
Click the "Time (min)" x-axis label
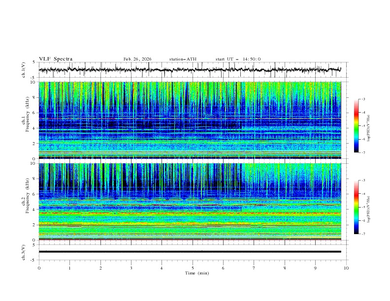pyautogui.click(x=197, y=273)
